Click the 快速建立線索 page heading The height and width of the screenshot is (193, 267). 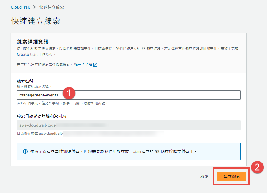pyautogui.click(x=36, y=21)
